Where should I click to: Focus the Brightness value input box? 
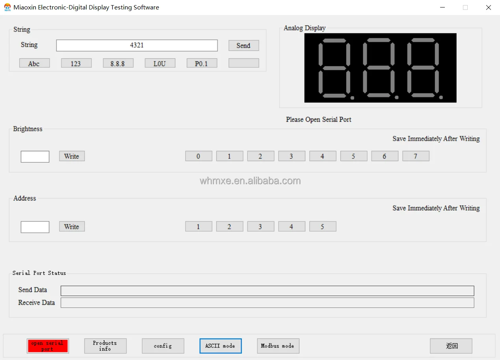click(x=35, y=156)
